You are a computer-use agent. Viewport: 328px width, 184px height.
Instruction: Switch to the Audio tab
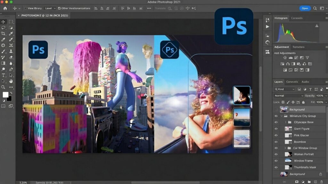click(305, 82)
